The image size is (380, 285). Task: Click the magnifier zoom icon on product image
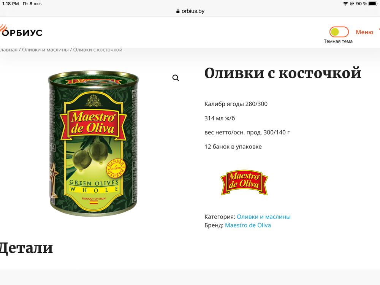tap(176, 78)
